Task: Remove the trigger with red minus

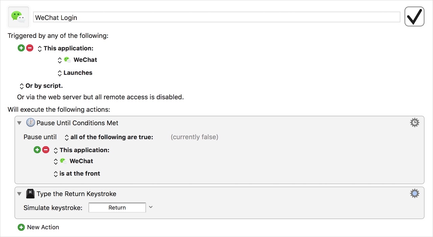Action: coord(30,48)
